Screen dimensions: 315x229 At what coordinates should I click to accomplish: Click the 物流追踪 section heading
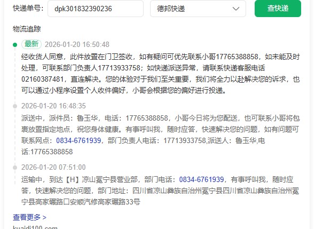[x=27, y=29]
